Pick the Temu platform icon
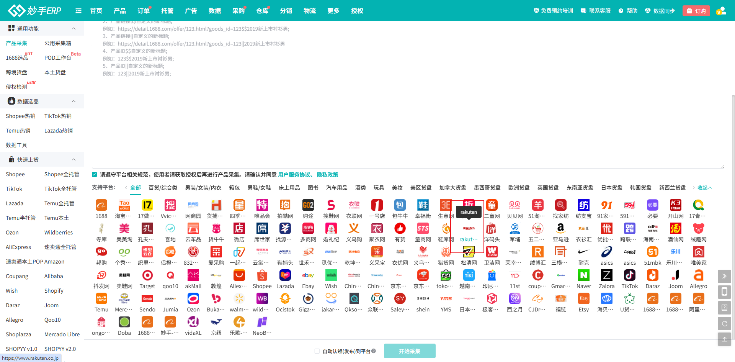This screenshot has width=735, height=362. (x=101, y=299)
